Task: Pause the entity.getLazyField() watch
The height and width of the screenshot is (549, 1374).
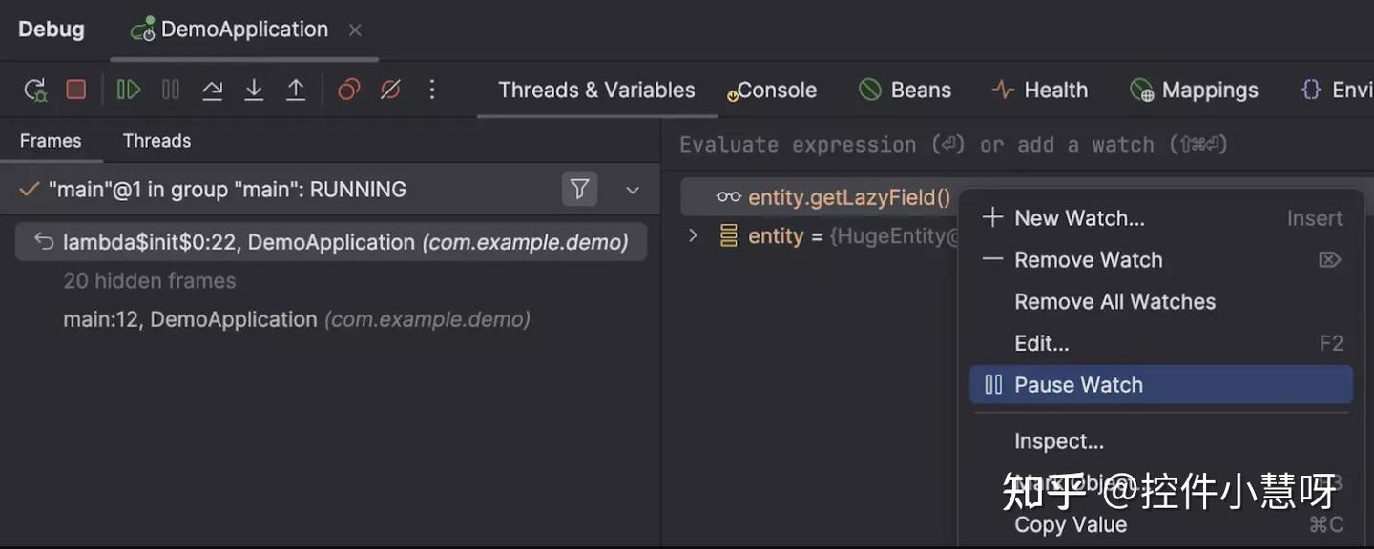Action: [1078, 384]
